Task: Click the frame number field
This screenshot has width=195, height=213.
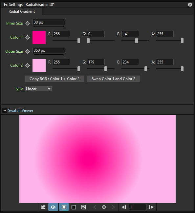Action: 138,207
